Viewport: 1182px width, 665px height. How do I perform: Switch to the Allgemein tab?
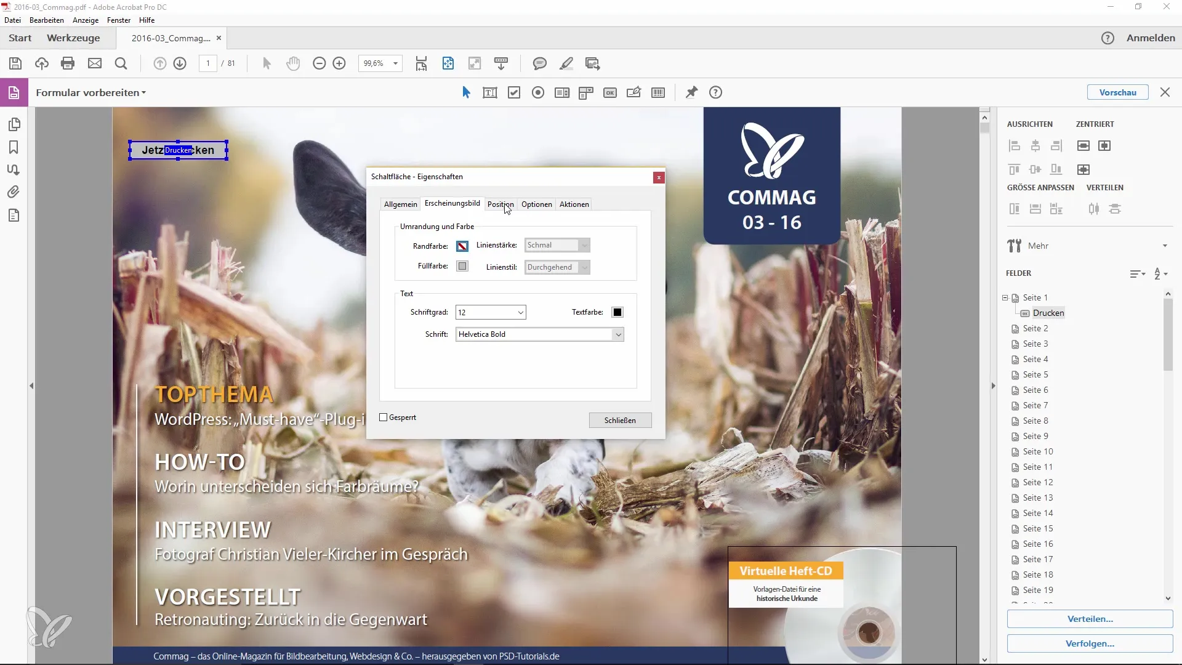click(x=400, y=204)
